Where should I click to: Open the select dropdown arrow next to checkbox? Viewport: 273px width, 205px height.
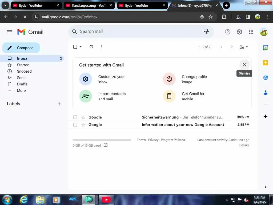[81, 47]
